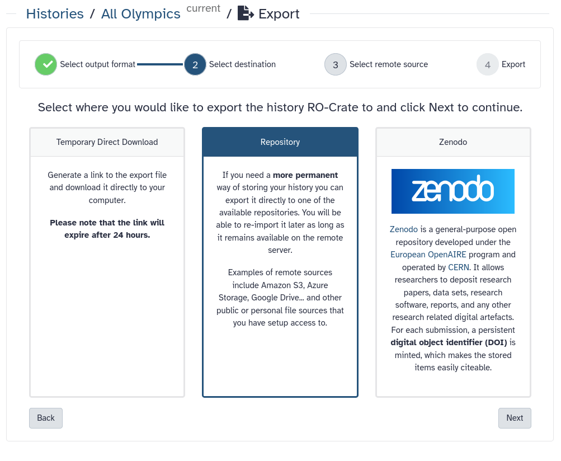Open the CERN link

click(x=459, y=267)
